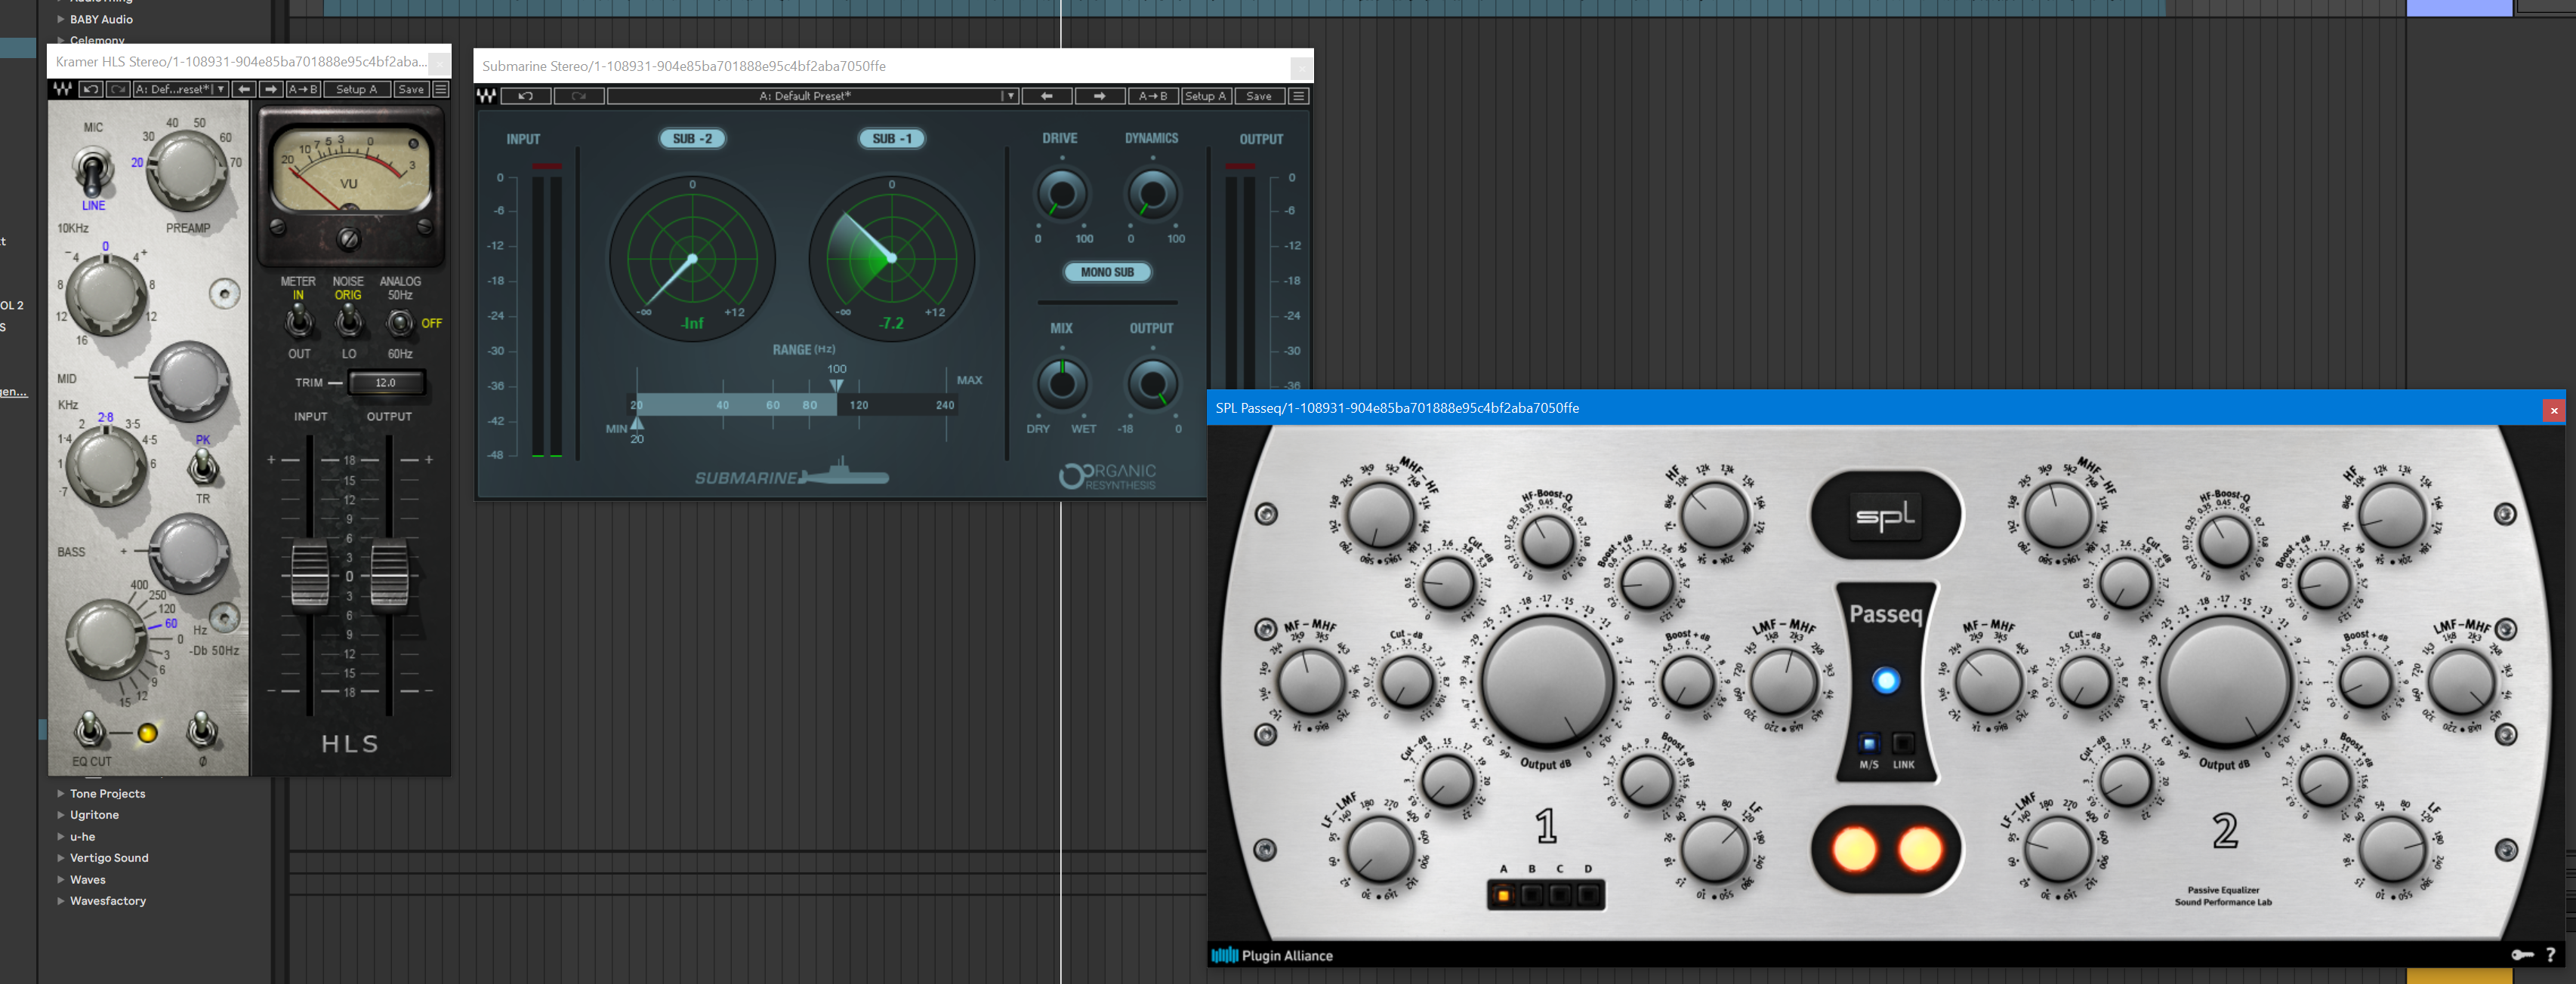Expand the Waves folder in browser

pyautogui.click(x=61, y=879)
